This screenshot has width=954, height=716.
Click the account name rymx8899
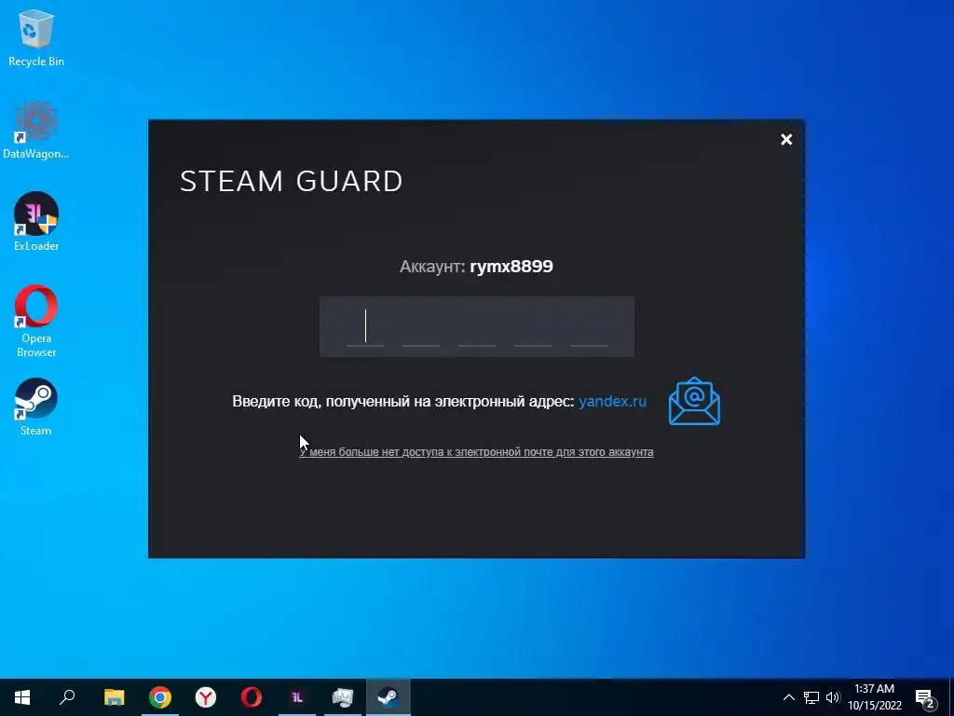pyautogui.click(x=511, y=266)
